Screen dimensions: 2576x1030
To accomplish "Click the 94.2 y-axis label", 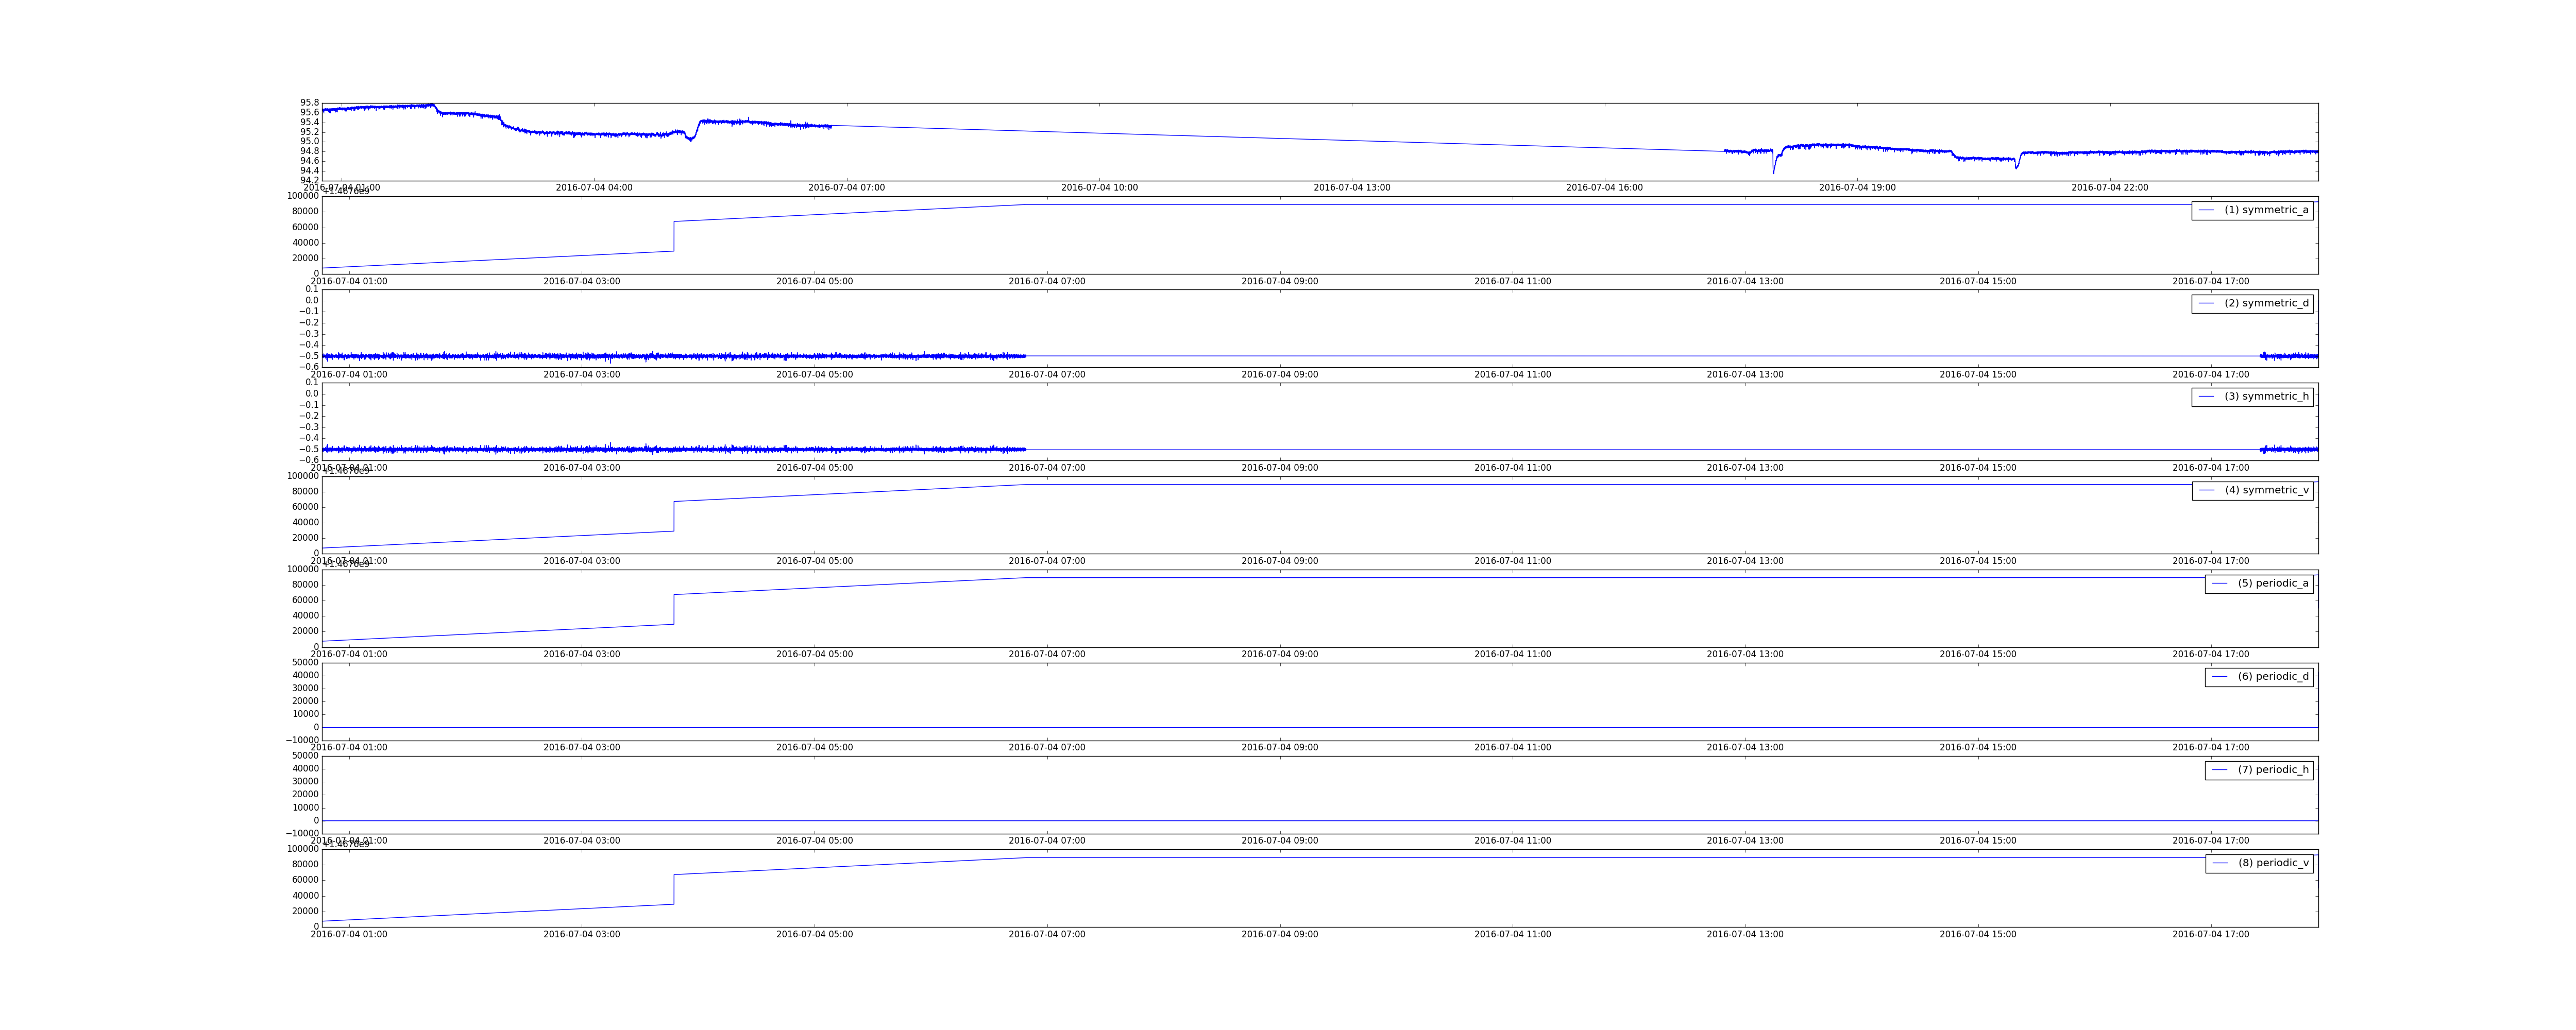I will point(309,181).
